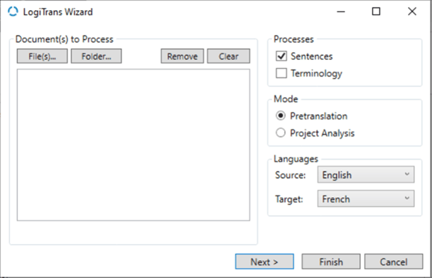Select the Pretranslation radio button
432x278 pixels.
point(281,116)
